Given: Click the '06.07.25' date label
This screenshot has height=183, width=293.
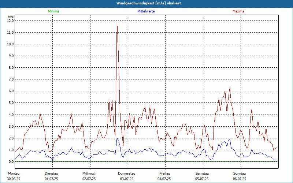Looking at the screenshot, I should point(240,179).
